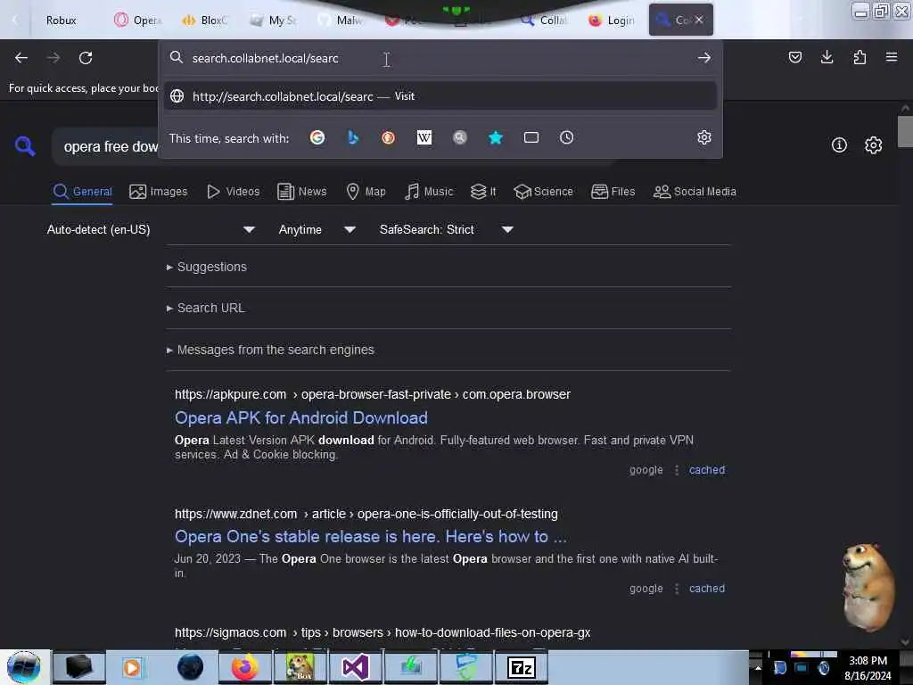Click the SearXNG magnifier logo
The image size is (913, 685).
coord(25,145)
